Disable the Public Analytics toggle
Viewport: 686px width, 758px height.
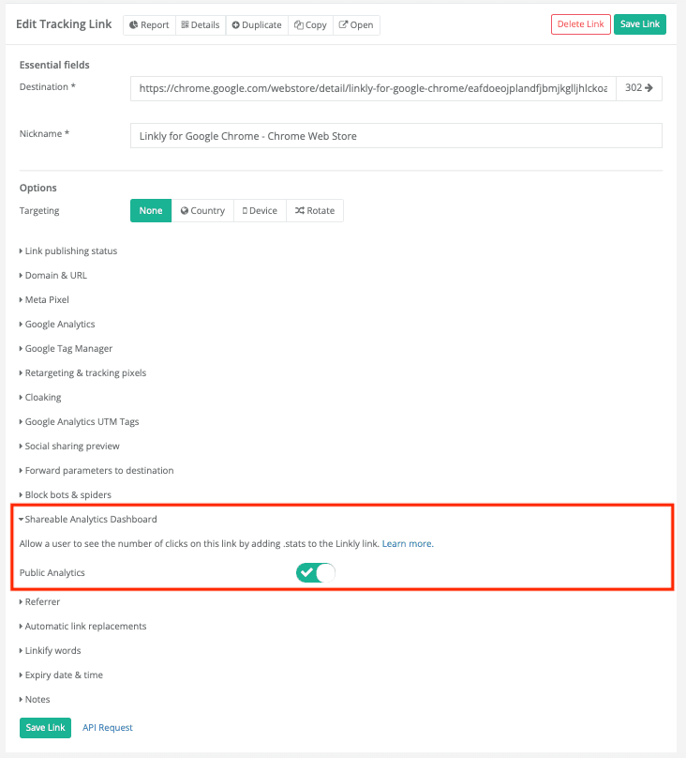[315, 571]
